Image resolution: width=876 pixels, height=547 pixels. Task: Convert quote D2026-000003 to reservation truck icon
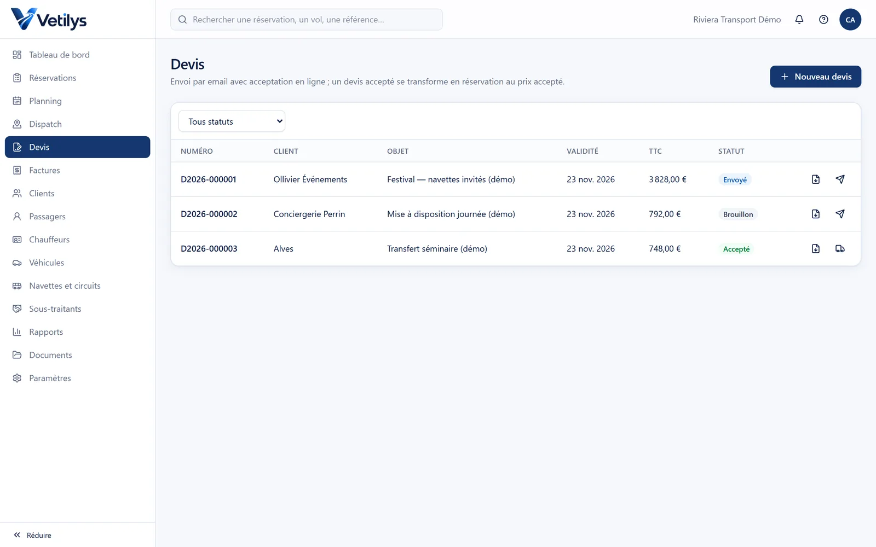[840, 248]
